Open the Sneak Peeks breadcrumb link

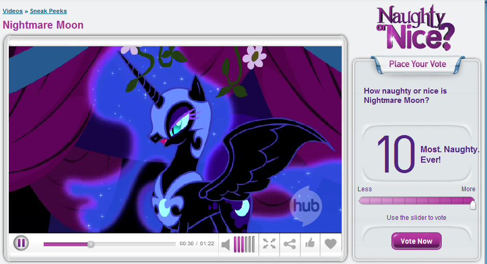tap(48, 11)
